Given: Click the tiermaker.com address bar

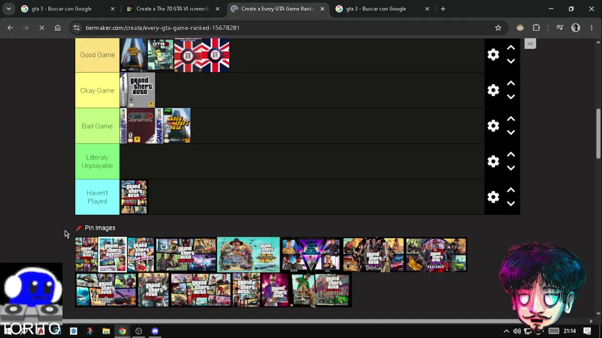Looking at the screenshot, I should pos(287,28).
